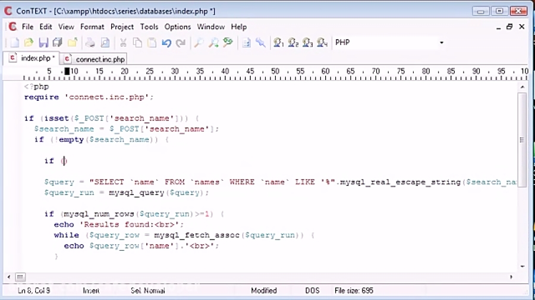
Task: Click the $query_run = mysql_query line
Action: click(x=126, y=193)
